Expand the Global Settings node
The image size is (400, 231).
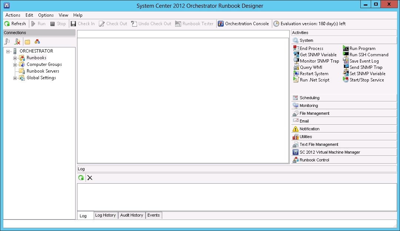coord(15,78)
